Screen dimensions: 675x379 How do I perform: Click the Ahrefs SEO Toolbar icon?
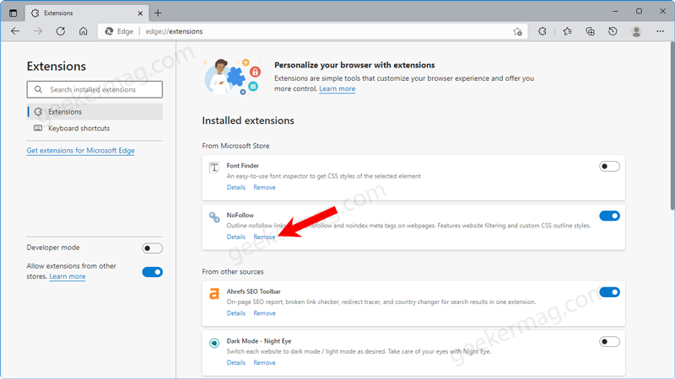click(x=214, y=293)
